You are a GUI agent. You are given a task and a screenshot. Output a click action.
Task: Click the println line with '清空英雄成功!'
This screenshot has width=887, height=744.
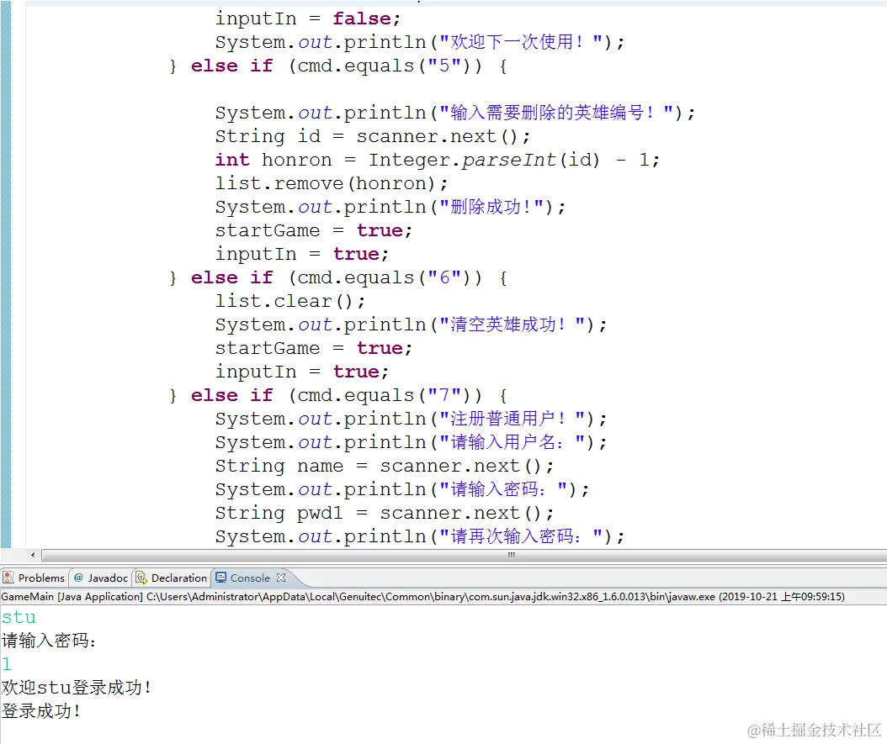pyautogui.click(x=412, y=325)
